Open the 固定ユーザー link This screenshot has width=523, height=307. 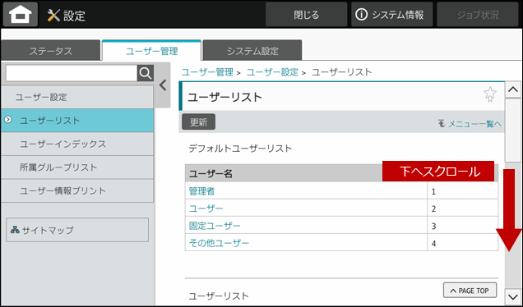pos(215,226)
